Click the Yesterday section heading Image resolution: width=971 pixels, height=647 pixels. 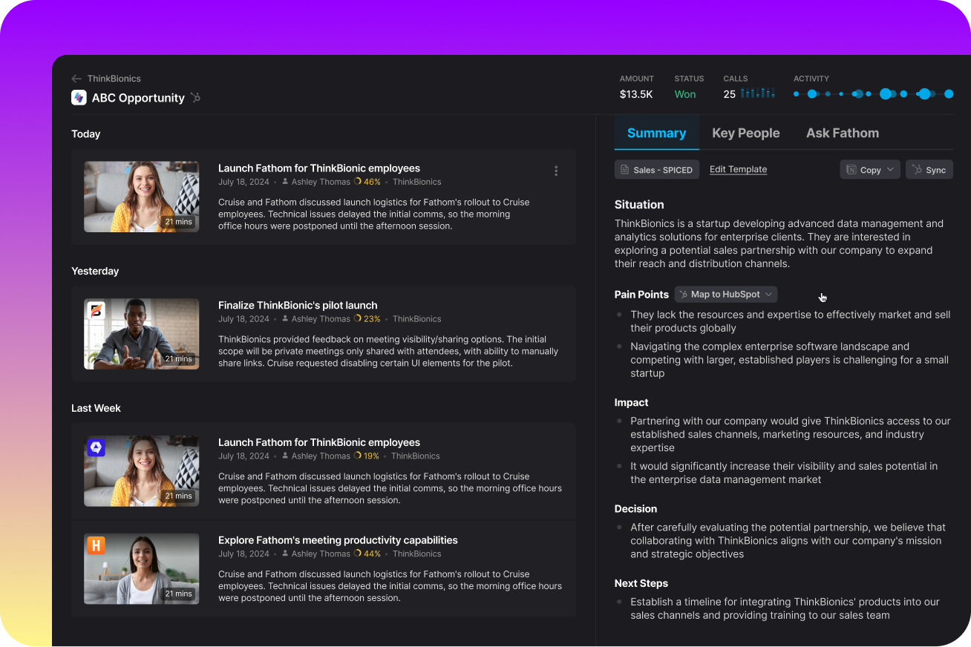(95, 272)
